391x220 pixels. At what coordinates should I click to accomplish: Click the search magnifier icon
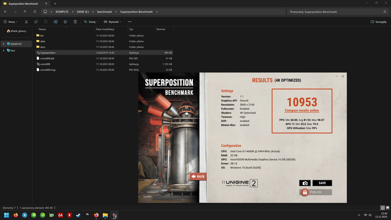pyautogui.click(x=385, y=12)
